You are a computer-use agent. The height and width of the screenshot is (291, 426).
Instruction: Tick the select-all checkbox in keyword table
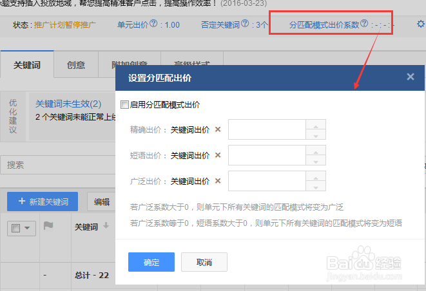[x=15, y=228]
